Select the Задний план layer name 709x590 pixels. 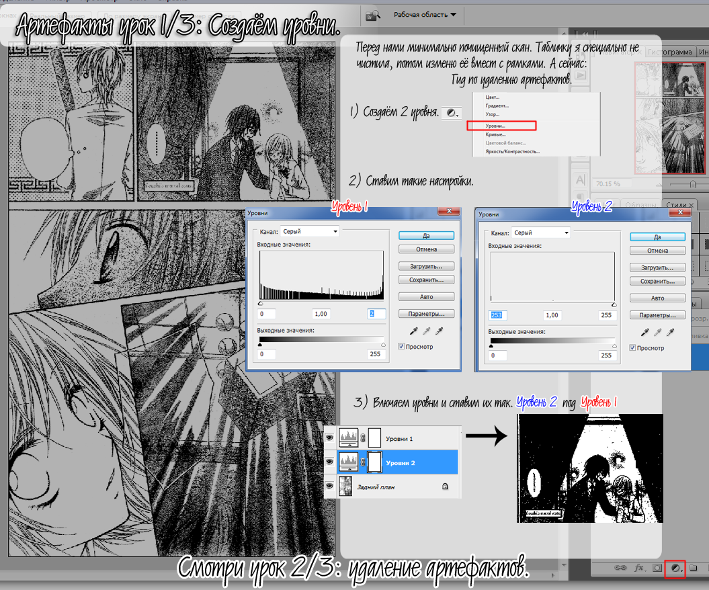(376, 487)
